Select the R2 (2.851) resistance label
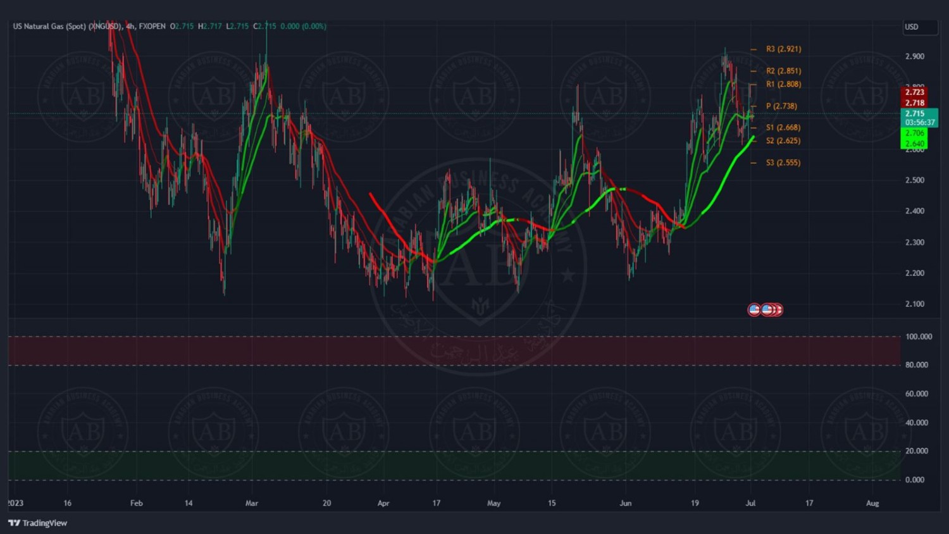Screen dimensions: 949x534 coord(783,71)
